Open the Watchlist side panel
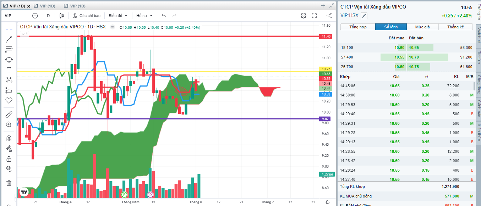Image resolution: width=481 pixels, height=206 pixels. [479, 35]
